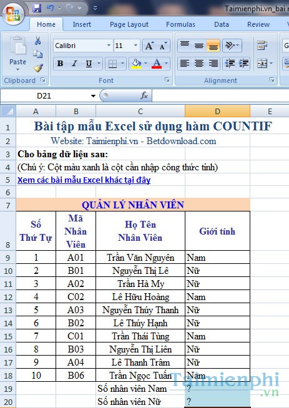Open the Orientation text rotation button
289x408 pixels.
(232, 46)
